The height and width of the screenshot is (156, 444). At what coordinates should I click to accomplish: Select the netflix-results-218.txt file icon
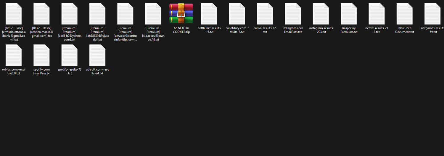pyautogui.click(x=377, y=14)
